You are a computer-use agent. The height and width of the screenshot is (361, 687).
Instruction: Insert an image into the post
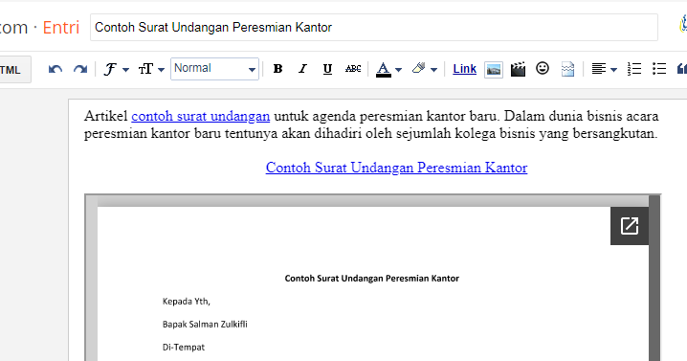[x=494, y=69]
